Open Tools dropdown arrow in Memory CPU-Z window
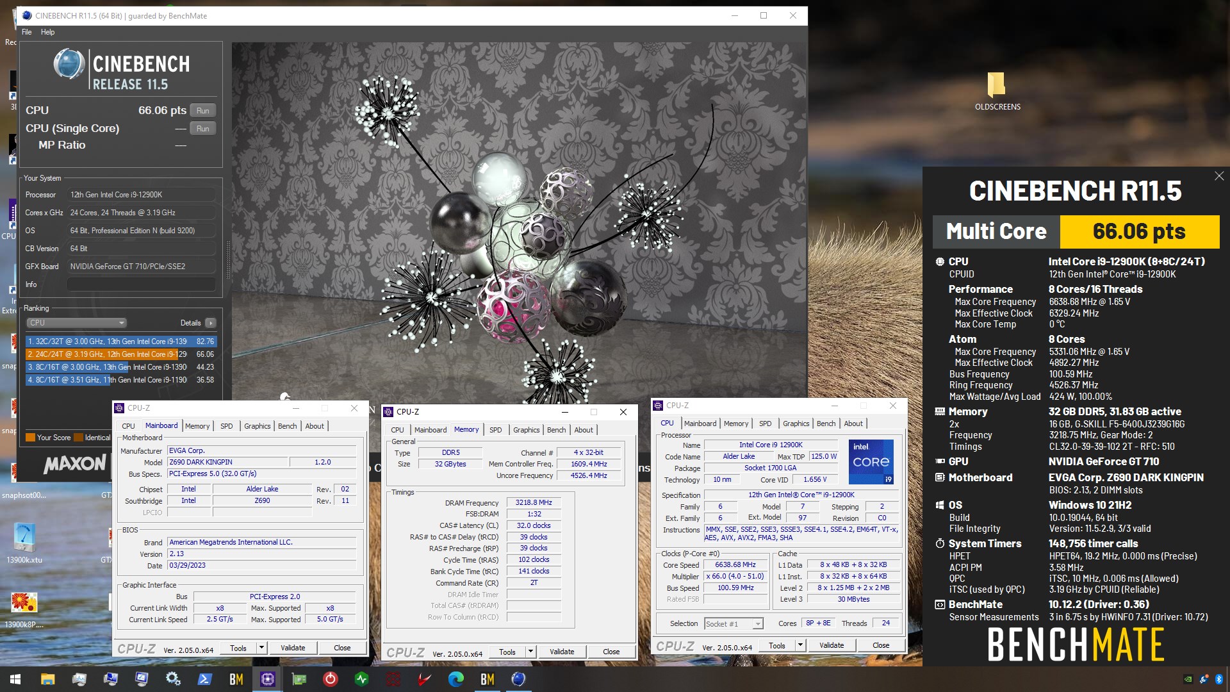 [530, 652]
